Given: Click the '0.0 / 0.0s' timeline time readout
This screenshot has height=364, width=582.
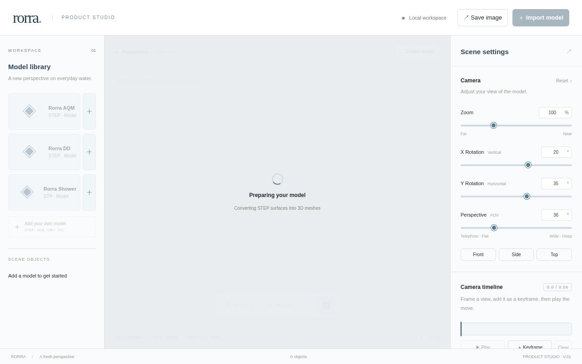Looking at the screenshot, I should 557,287.
